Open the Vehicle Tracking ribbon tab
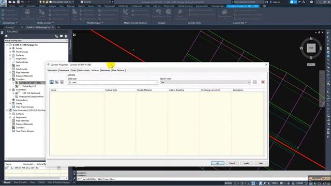Viewport: 331px width, 186px height. [185, 6]
